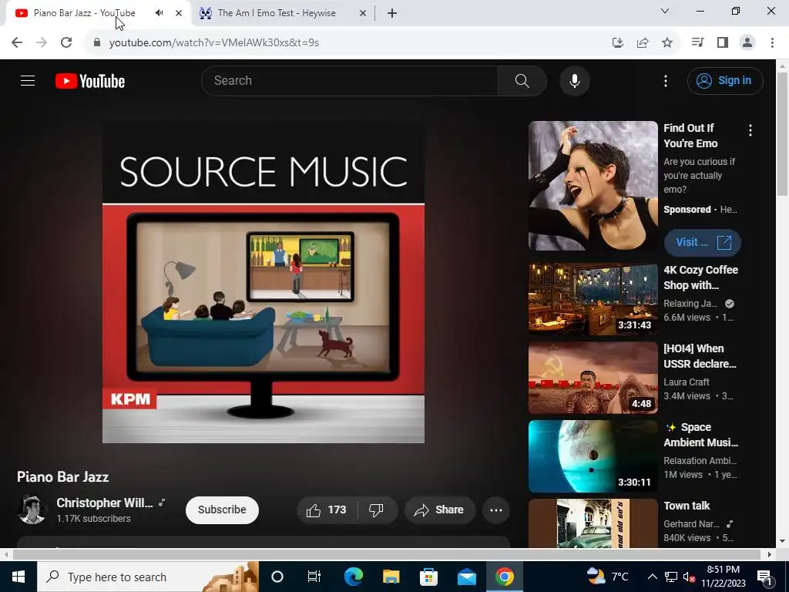
Task: Open Find Out If You're Emo ad thumbnail
Action: pyautogui.click(x=593, y=185)
